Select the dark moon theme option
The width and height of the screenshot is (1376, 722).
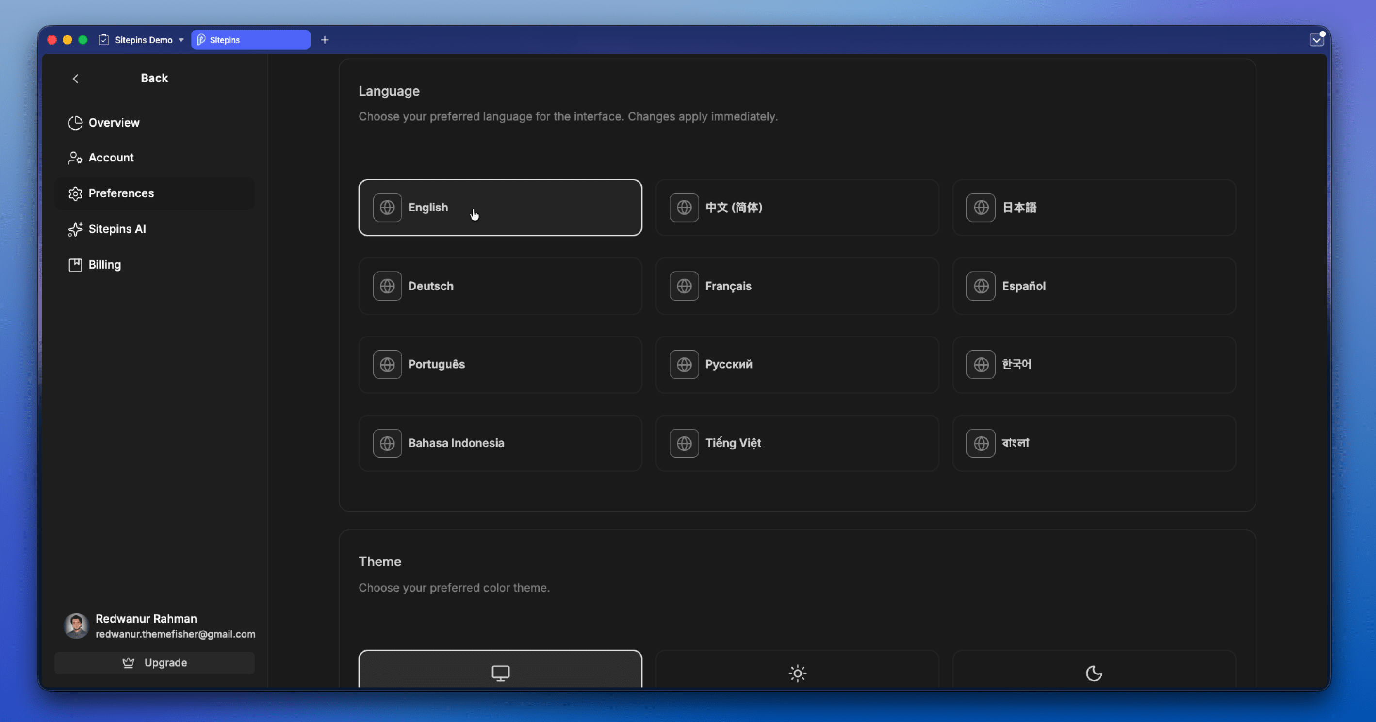coord(1094,669)
